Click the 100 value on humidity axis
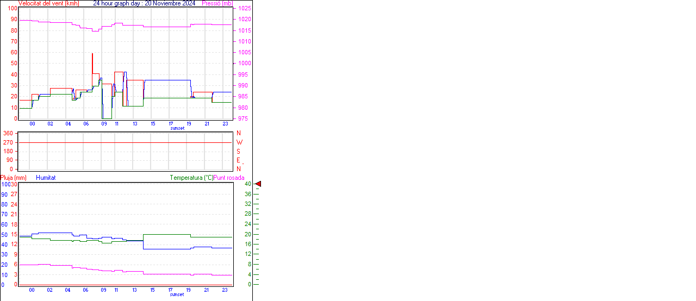696x301 pixels. click(x=5, y=184)
